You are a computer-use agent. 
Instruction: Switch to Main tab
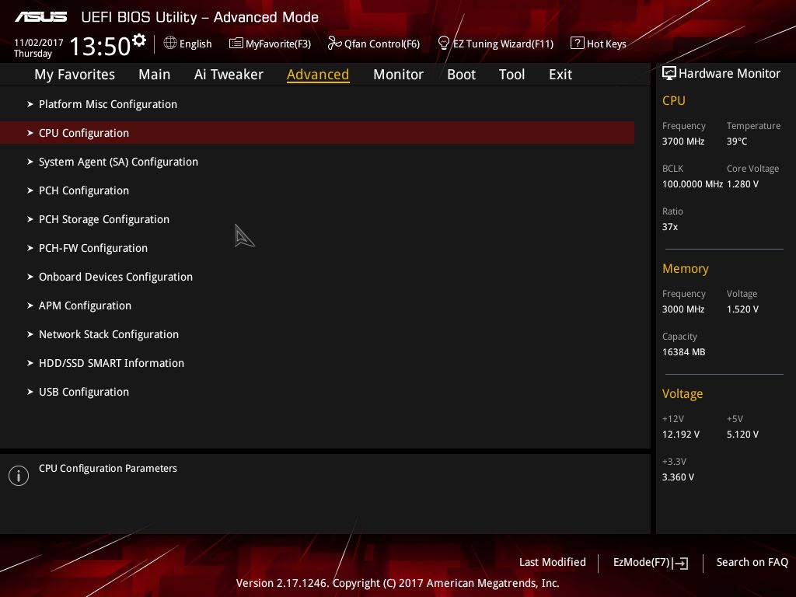click(155, 75)
